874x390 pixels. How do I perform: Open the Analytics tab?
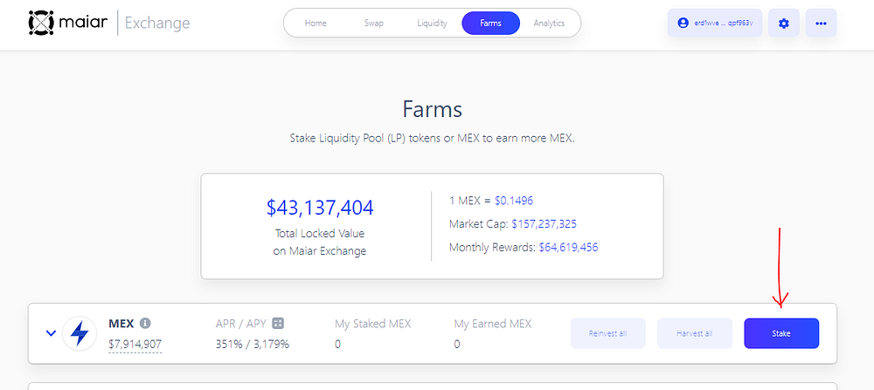(549, 24)
